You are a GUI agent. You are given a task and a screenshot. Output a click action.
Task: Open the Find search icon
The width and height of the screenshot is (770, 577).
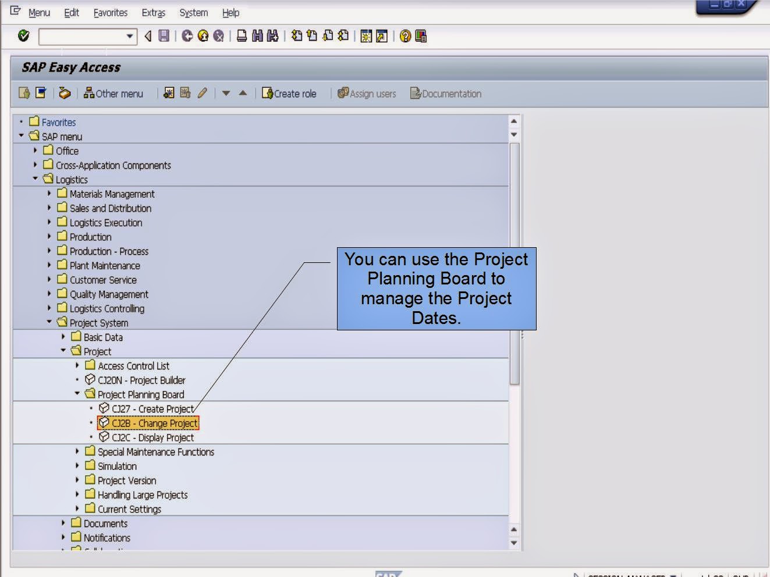pyautogui.click(x=257, y=36)
